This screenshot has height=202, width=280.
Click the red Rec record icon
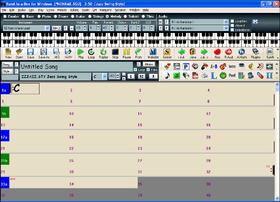(217, 53)
